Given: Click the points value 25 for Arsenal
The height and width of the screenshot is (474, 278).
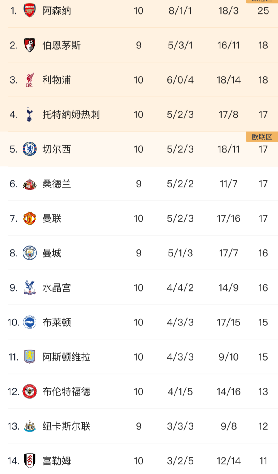Looking at the screenshot, I should tap(263, 11).
